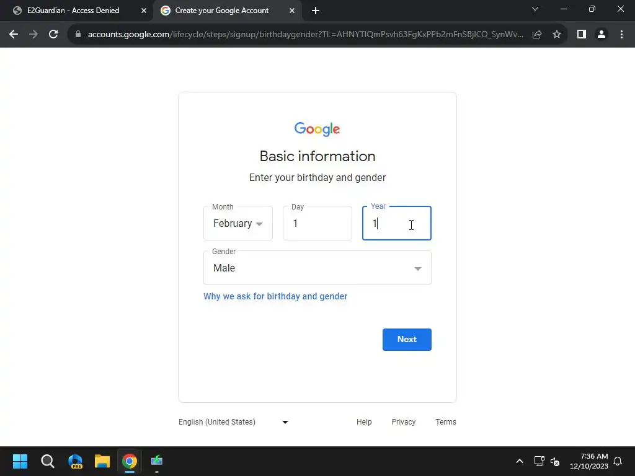
Task: Close the E2Guardian Access Denied tab
Action: pos(144,11)
